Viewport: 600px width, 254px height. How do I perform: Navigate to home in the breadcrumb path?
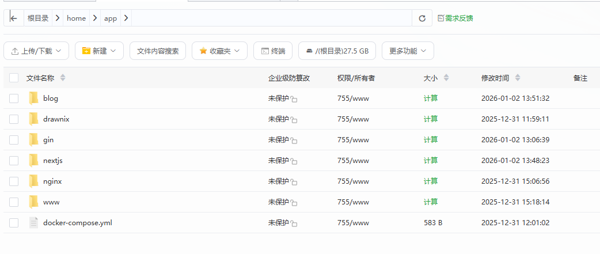[x=76, y=18]
